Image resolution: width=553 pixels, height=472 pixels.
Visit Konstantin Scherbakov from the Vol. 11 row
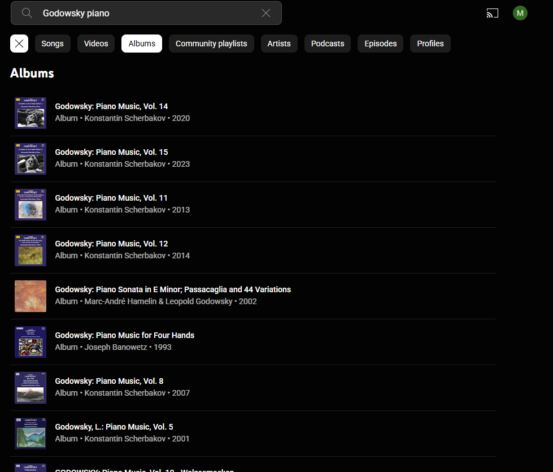tap(125, 210)
